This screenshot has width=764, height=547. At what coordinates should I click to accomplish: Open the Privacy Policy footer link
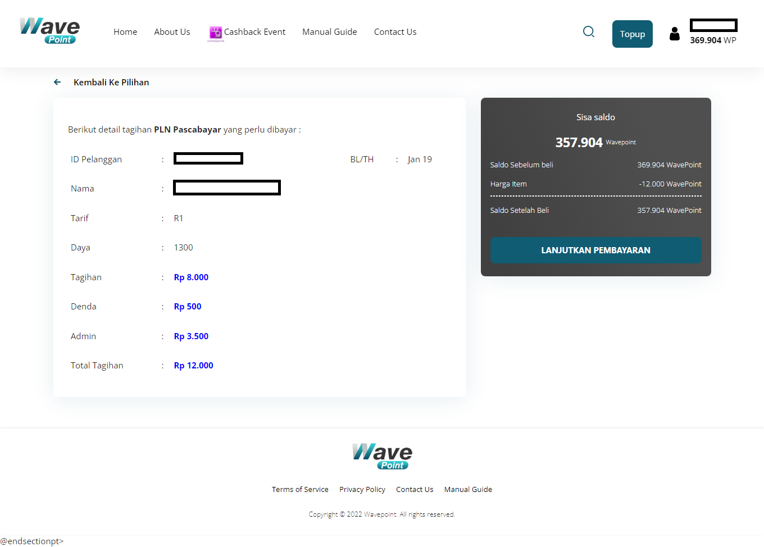pos(362,490)
